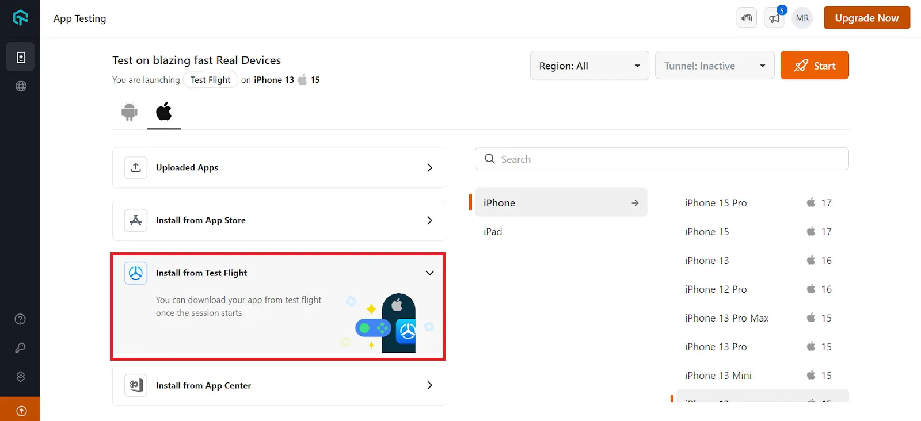Open the help question mark icon
921x421 pixels.
[20, 319]
